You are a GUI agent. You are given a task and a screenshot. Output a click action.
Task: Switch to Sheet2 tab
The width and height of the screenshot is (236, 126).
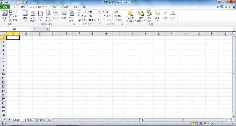(29, 120)
